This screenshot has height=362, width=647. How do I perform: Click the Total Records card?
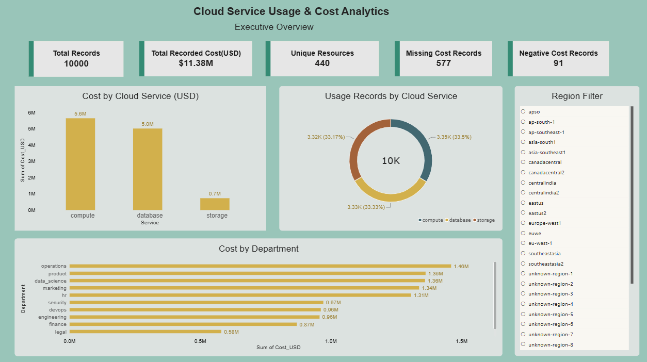pos(76,59)
